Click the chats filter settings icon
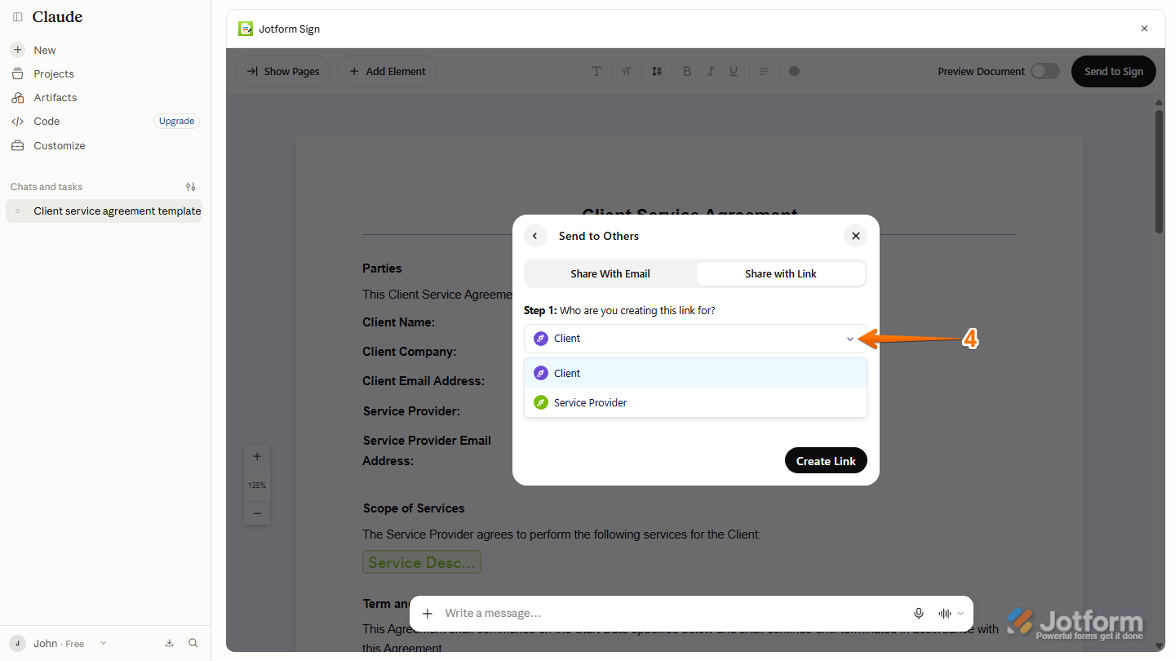Screen dimensions: 1175x661 (x=191, y=187)
